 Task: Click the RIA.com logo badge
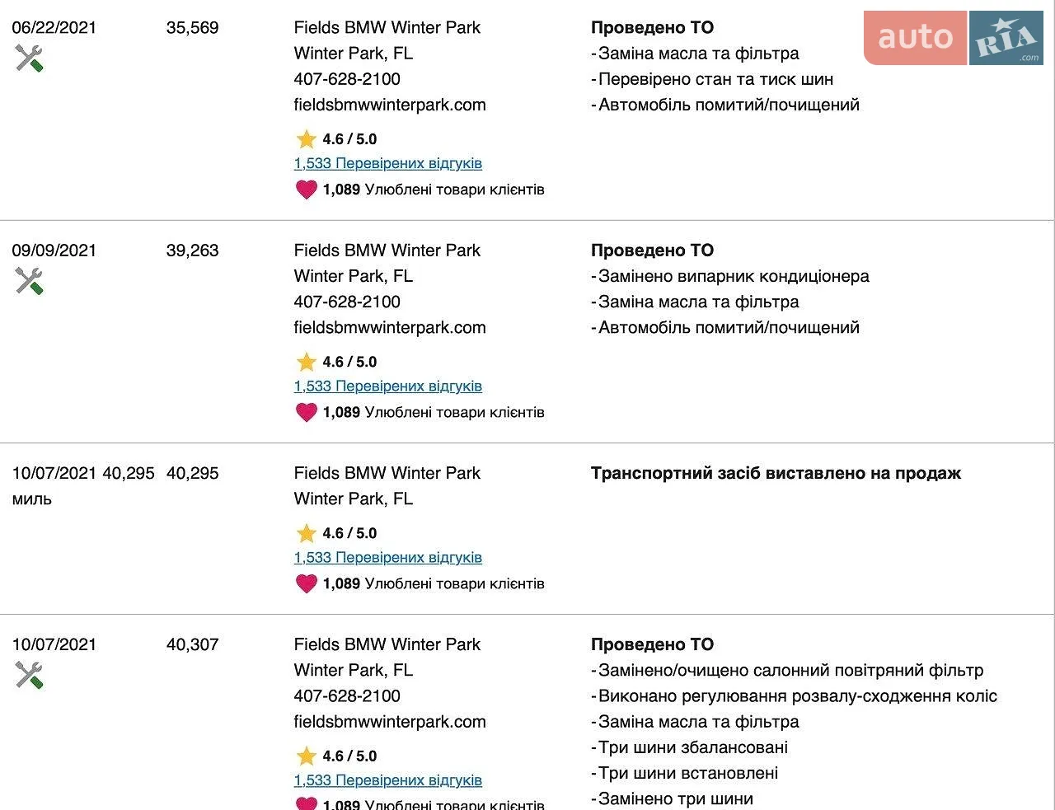click(x=1006, y=38)
